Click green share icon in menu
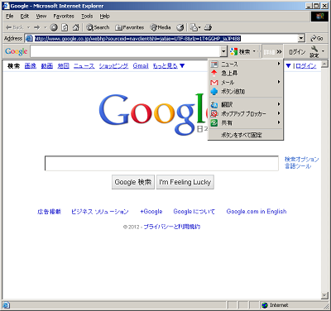331x311 pixels. pyautogui.click(x=214, y=122)
